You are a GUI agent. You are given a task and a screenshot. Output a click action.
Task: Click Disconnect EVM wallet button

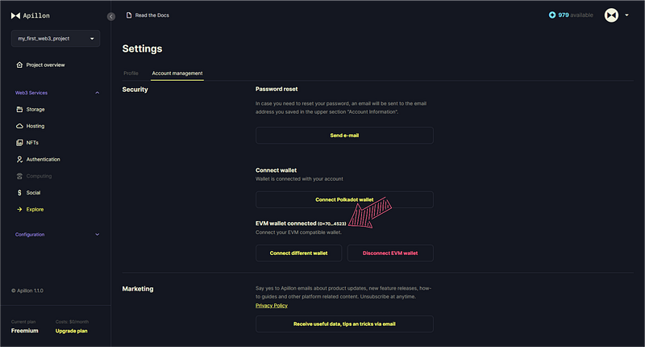[390, 253]
